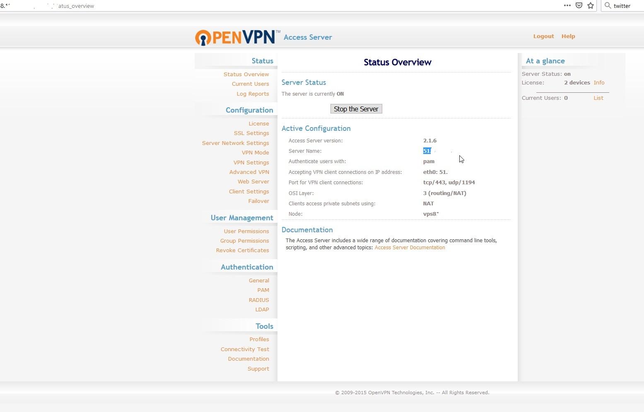Click the 'NAT' private subnets value
Screen dimensions: 644x412
(x=428, y=203)
